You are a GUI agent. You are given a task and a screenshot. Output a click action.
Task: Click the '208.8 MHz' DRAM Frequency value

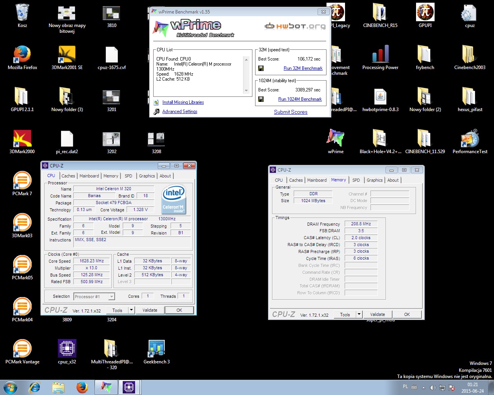click(361, 224)
